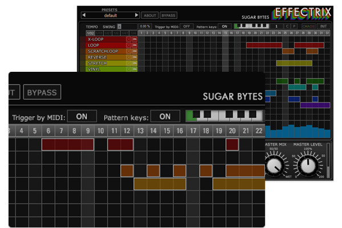Viewport: 342px width, 228px height.
Task: Toggle Trigger by MIDI OFF switch
Action: [186, 26]
